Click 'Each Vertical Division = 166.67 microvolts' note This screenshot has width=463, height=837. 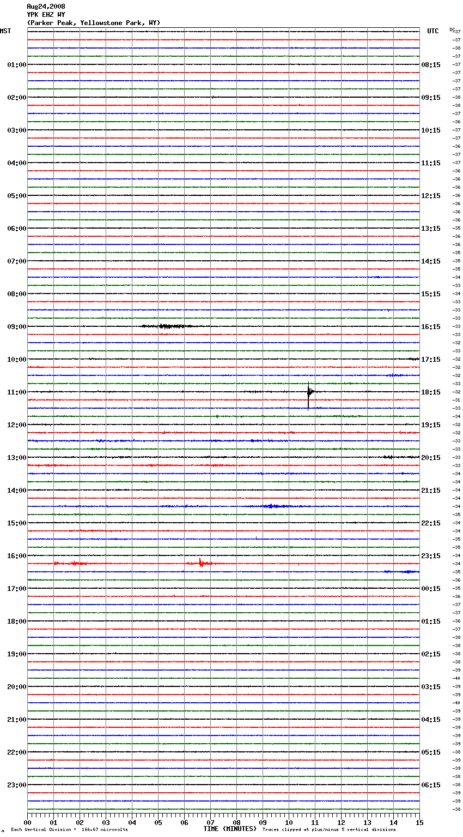(x=69, y=830)
